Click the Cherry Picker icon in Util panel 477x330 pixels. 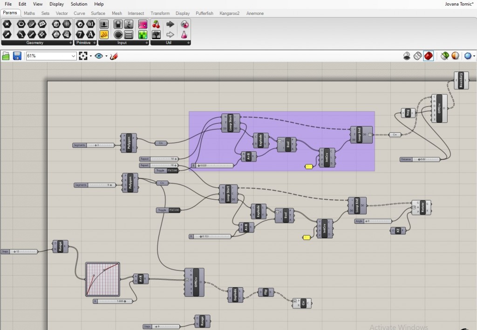pyautogui.click(x=157, y=24)
